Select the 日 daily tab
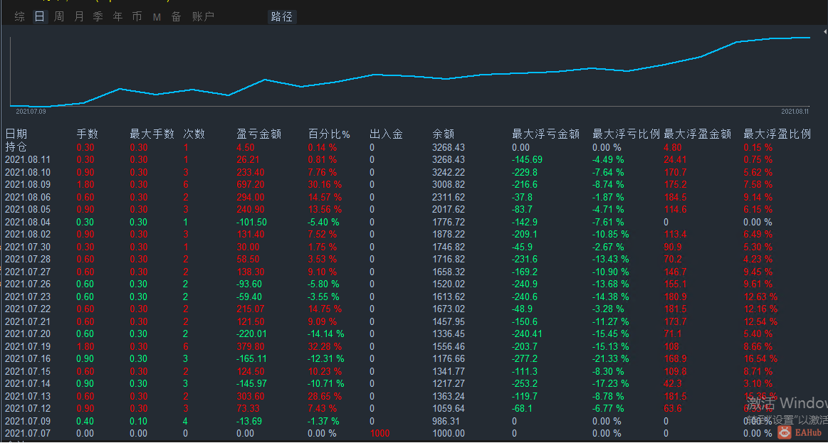828x443 pixels. point(39,17)
